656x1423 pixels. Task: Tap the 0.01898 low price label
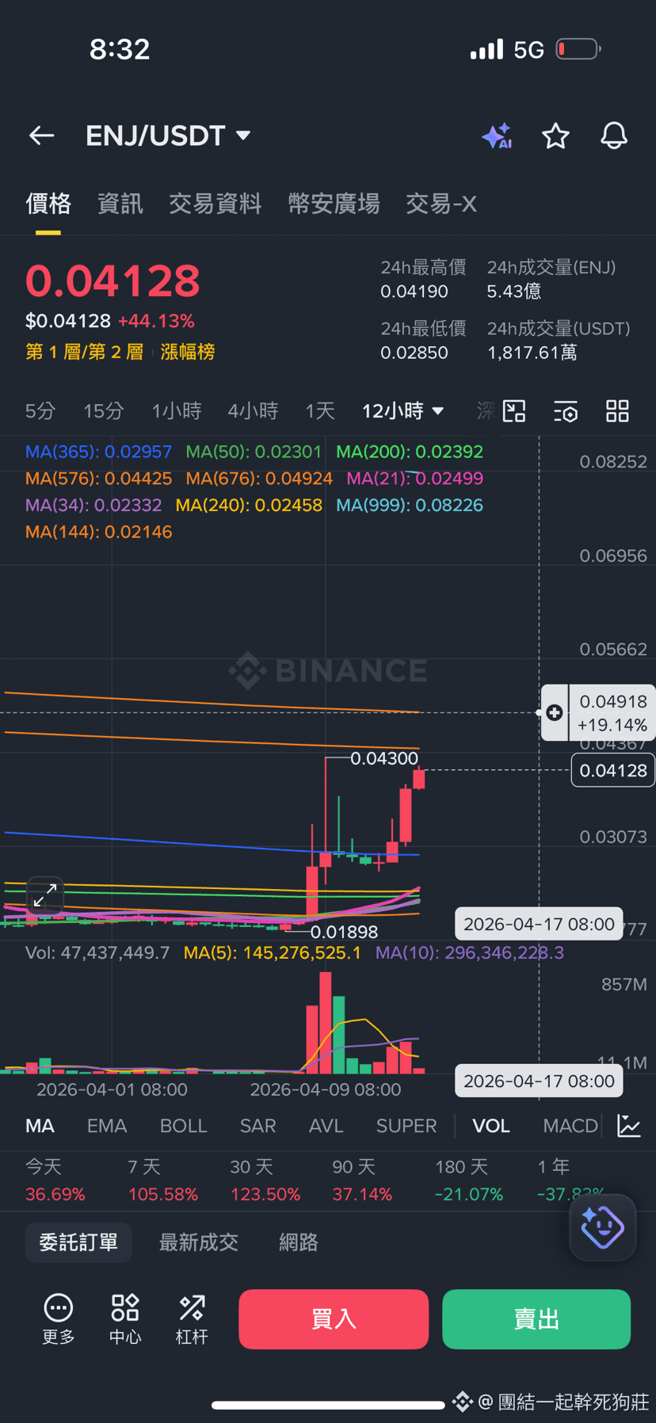pos(344,932)
